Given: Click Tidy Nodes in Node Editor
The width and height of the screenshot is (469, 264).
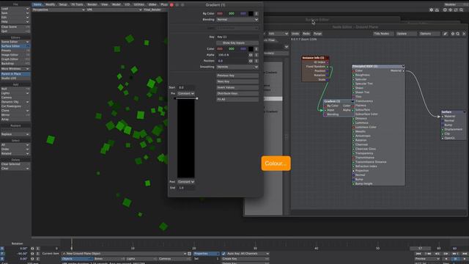Looking at the screenshot, I should [383, 34].
